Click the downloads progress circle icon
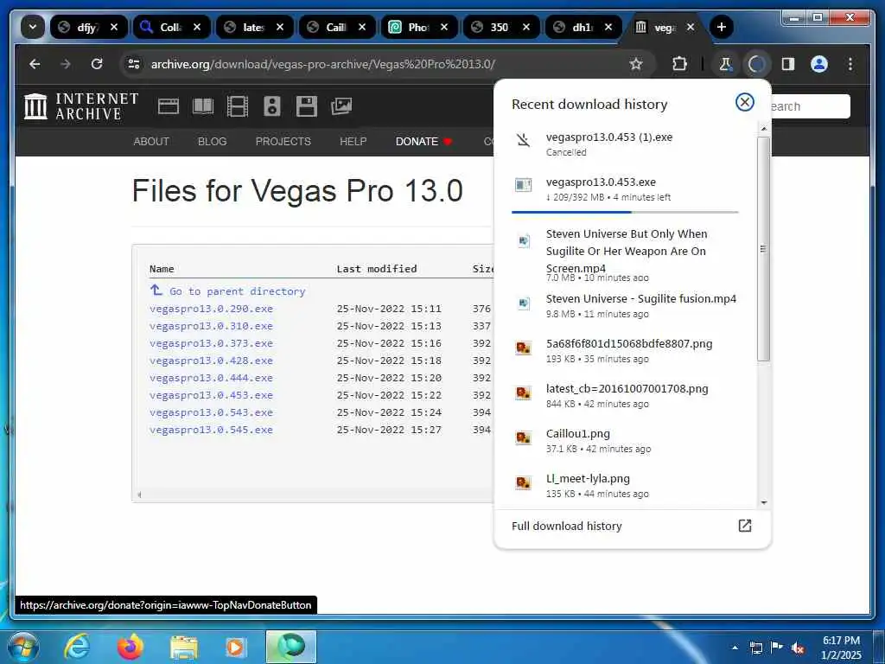 point(756,64)
